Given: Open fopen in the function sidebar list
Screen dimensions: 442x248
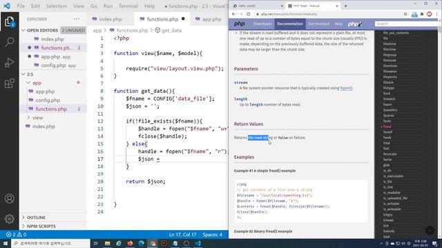Looking at the screenshot, I should (387, 104).
